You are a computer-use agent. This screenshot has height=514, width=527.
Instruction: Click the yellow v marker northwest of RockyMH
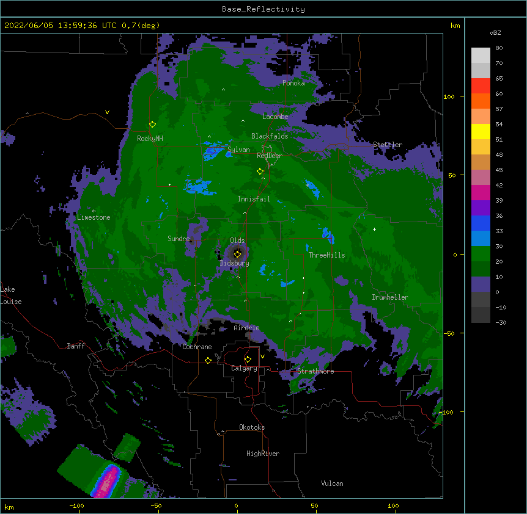click(107, 112)
